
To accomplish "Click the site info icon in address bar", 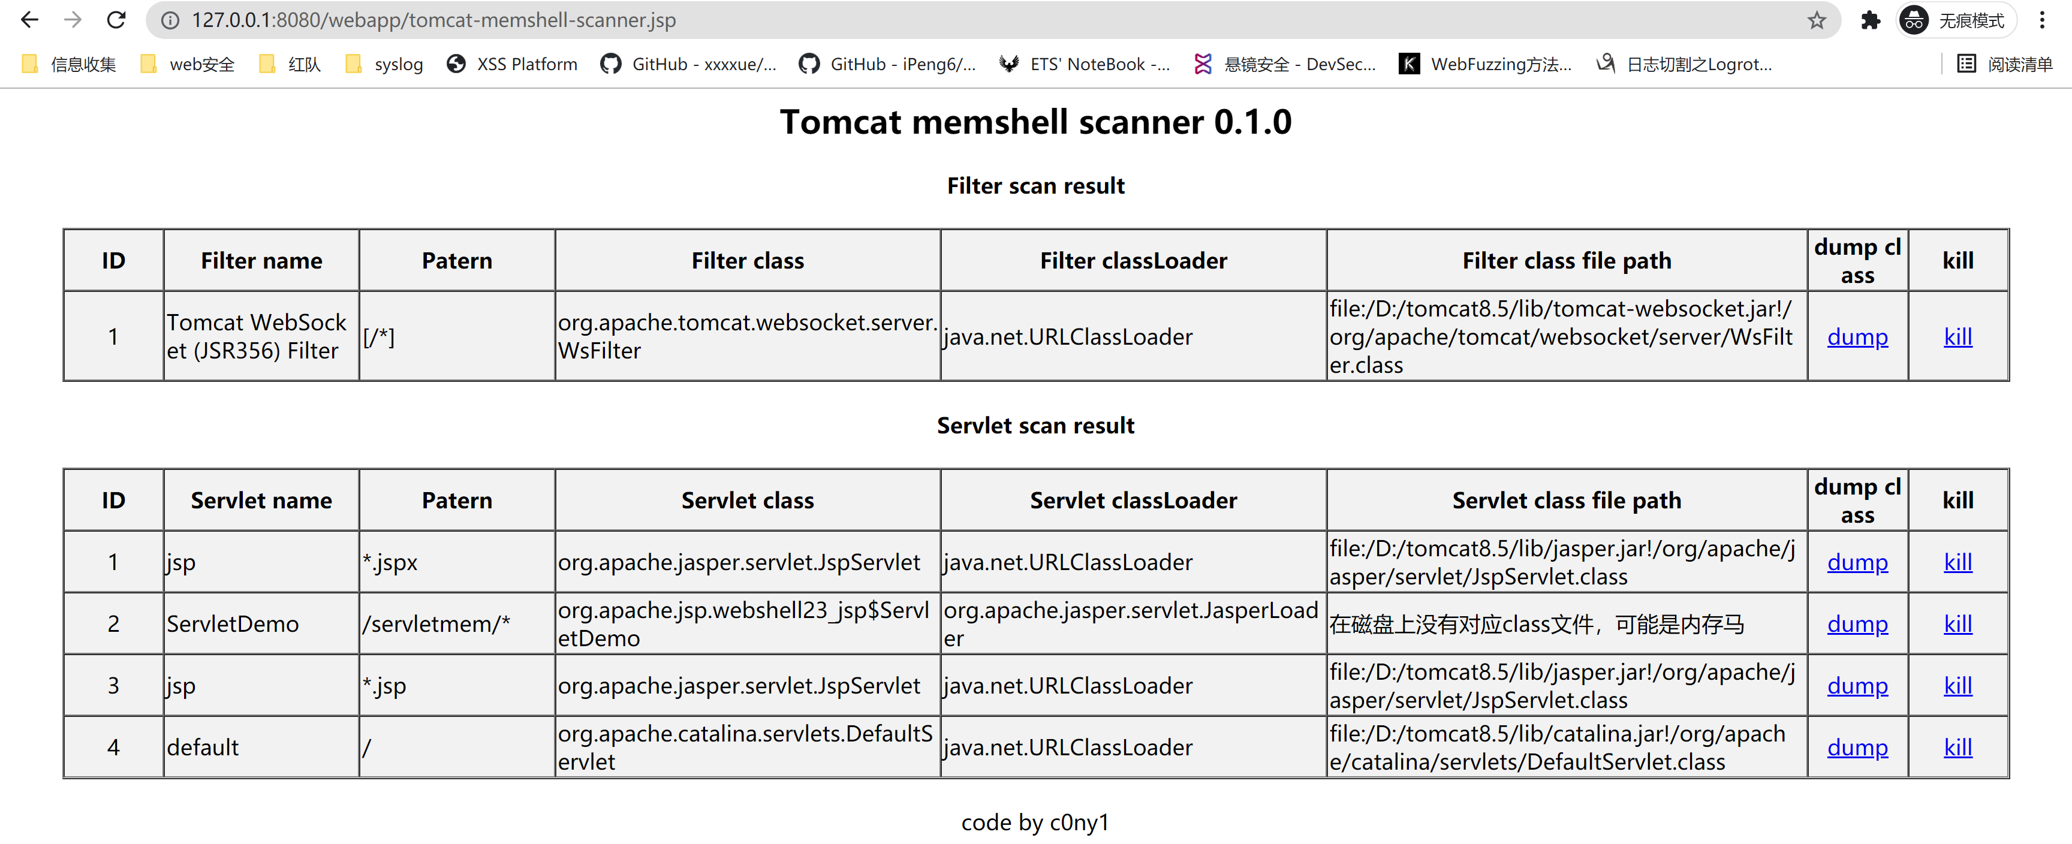I will pyautogui.click(x=170, y=20).
